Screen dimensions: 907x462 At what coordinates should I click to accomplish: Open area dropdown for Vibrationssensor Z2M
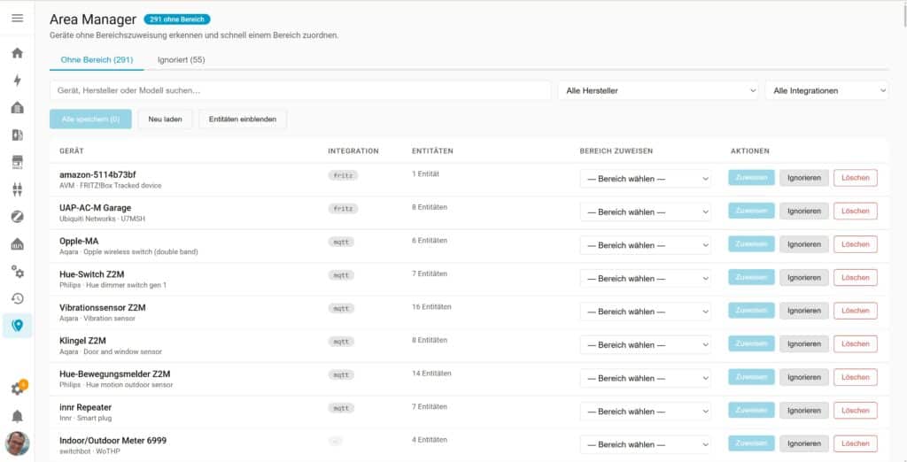coord(646,312)
